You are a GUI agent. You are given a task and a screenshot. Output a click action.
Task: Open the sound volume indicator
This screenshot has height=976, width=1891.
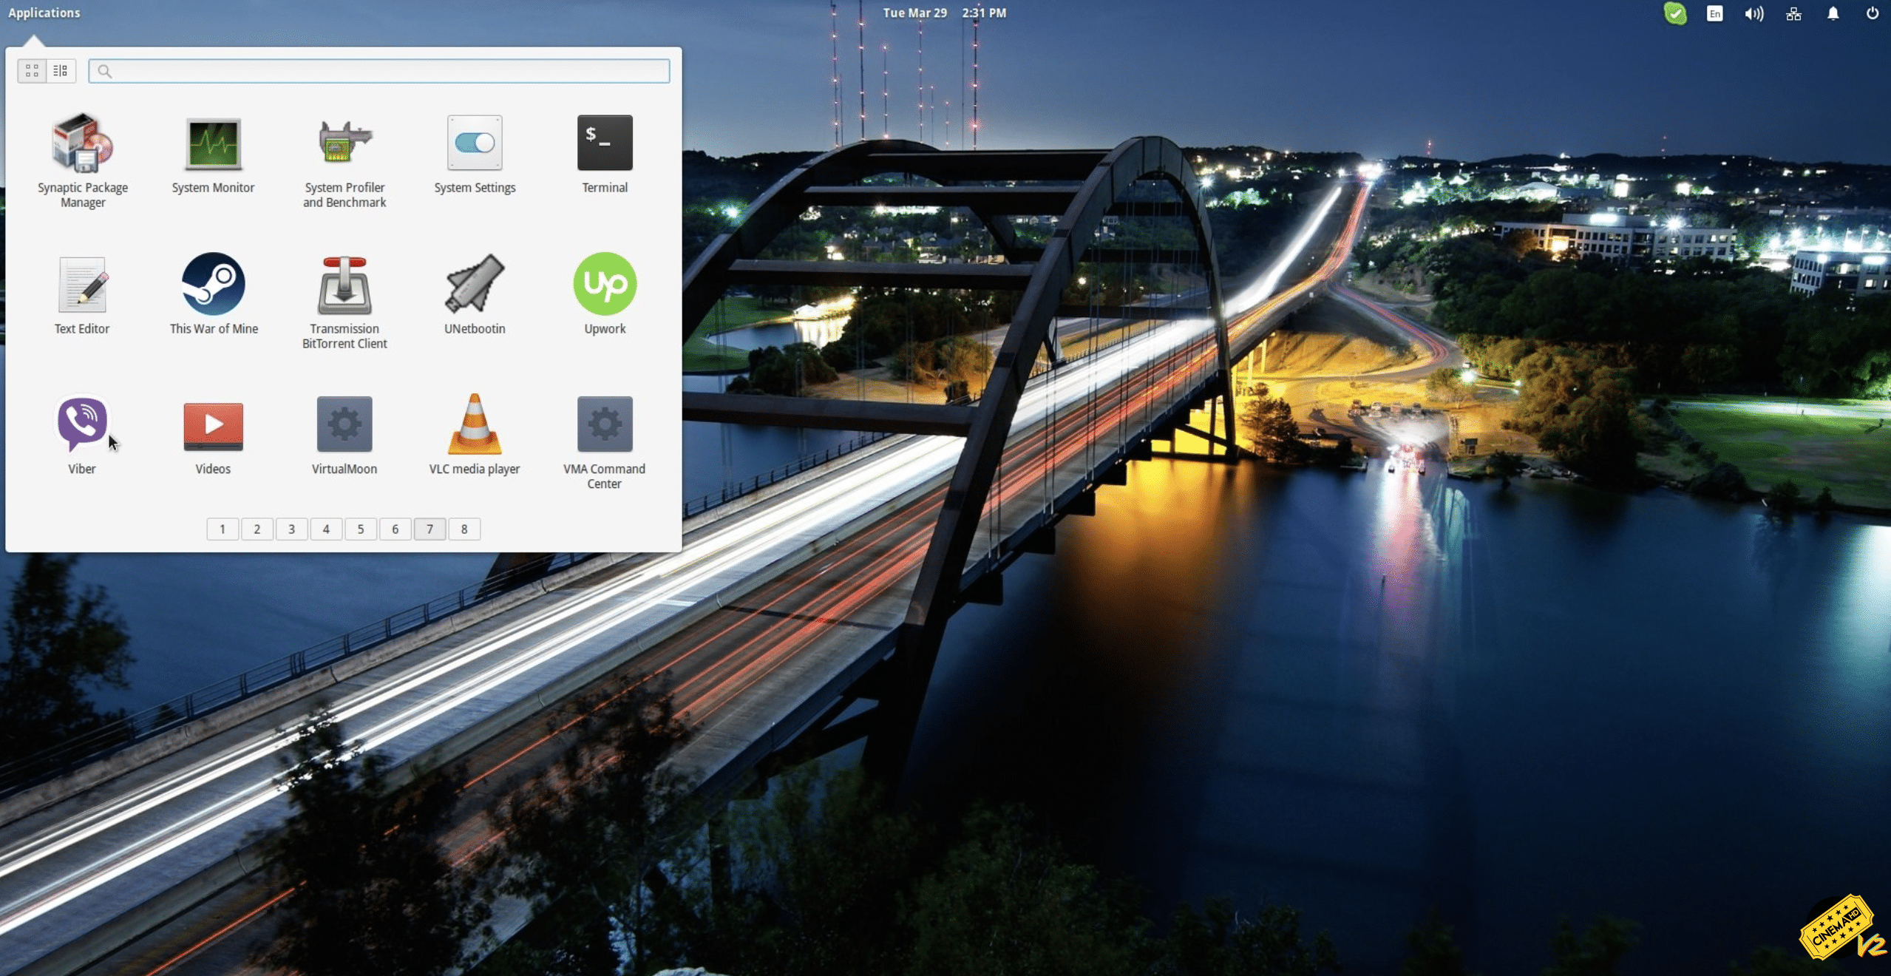coord(1754,13)
